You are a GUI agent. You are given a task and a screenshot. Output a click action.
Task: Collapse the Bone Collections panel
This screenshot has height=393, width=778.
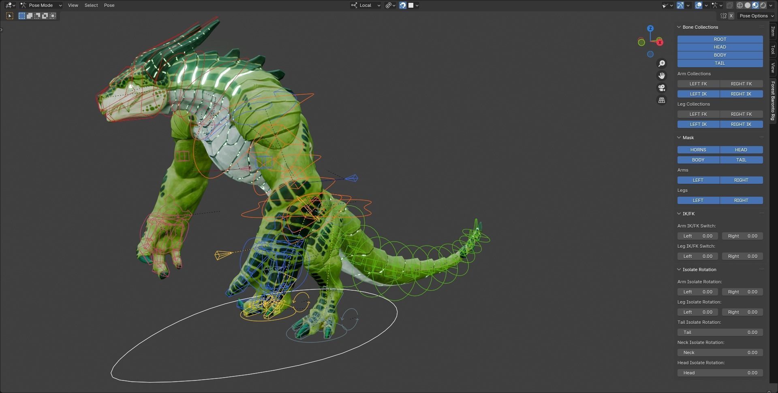coord(679,27)
